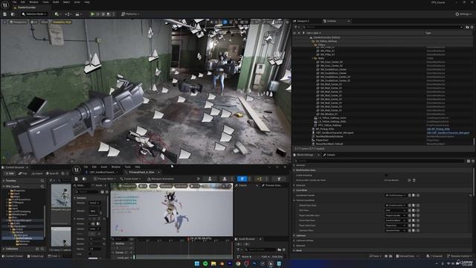Viewport: 476px width, 268px height.
Task: Open the Asset menu in animation editor
Action: tap(104, 167)
